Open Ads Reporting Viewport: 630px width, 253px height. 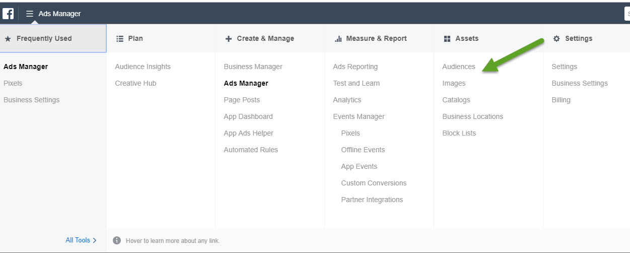pos(356,67)
